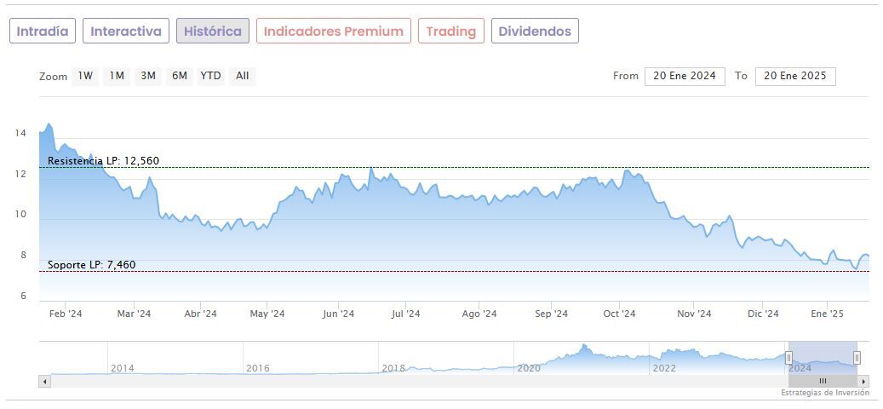Show All historical data
This screenshot has width=883, height=409.
click(243, 76)
